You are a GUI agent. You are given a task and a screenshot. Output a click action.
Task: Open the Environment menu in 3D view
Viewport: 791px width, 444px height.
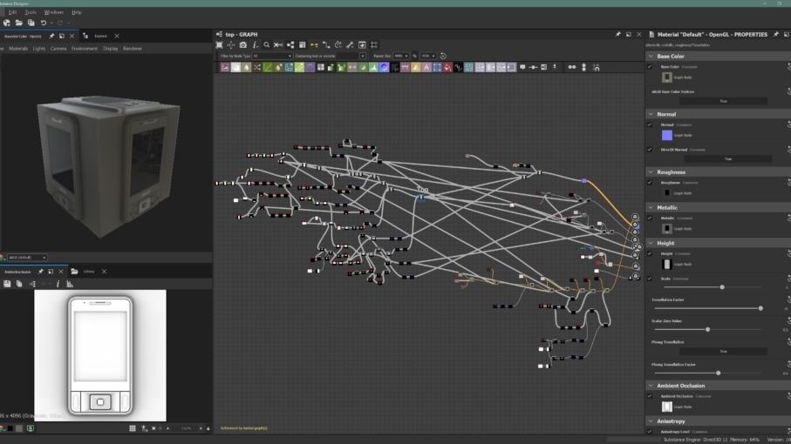85,49
